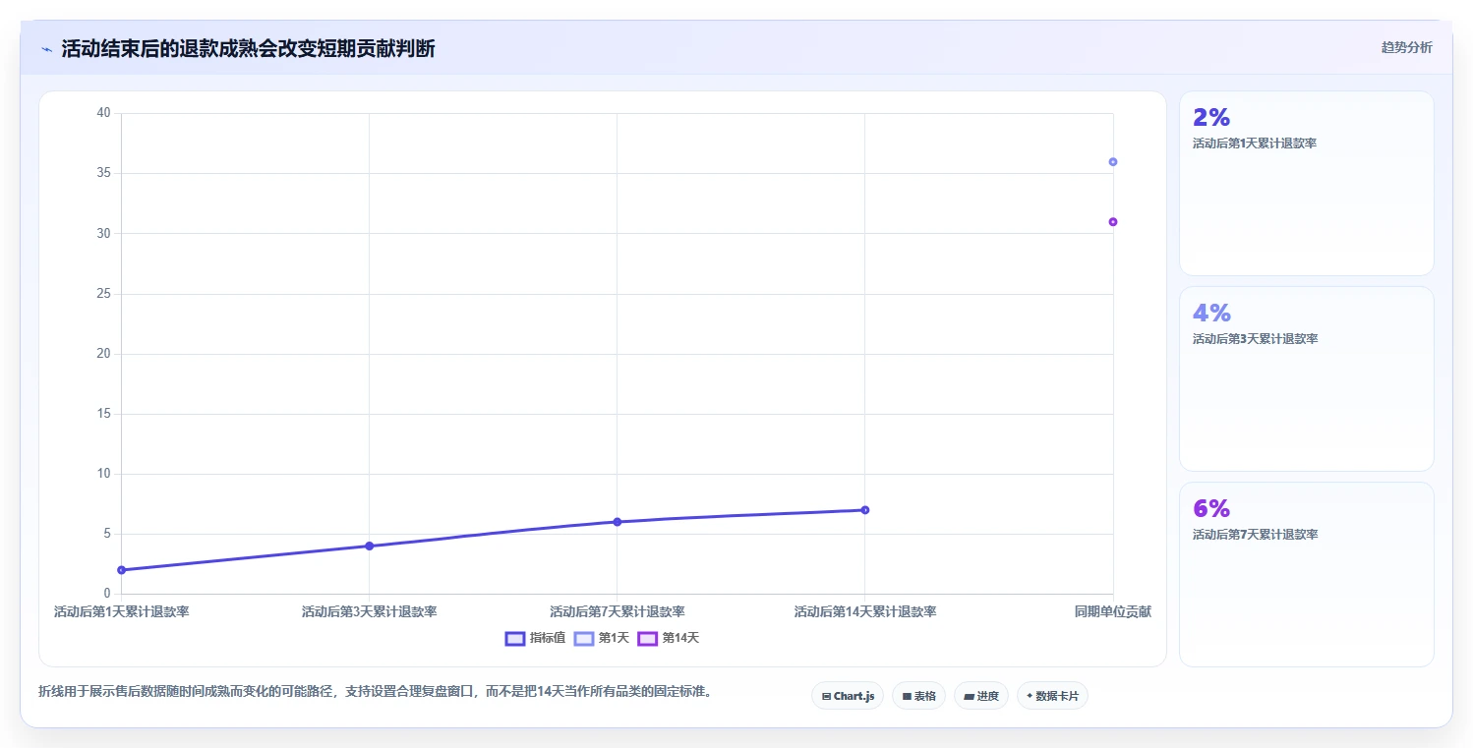Click the y-axis value 20

(x=103, y=354)
